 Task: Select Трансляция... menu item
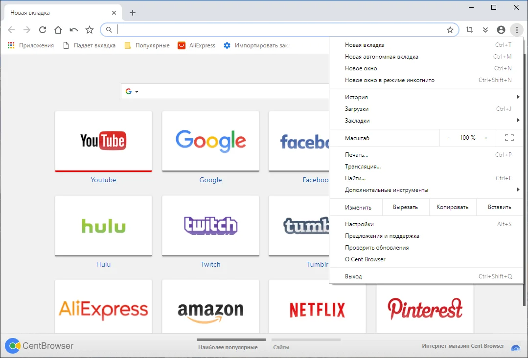[426, 167]
